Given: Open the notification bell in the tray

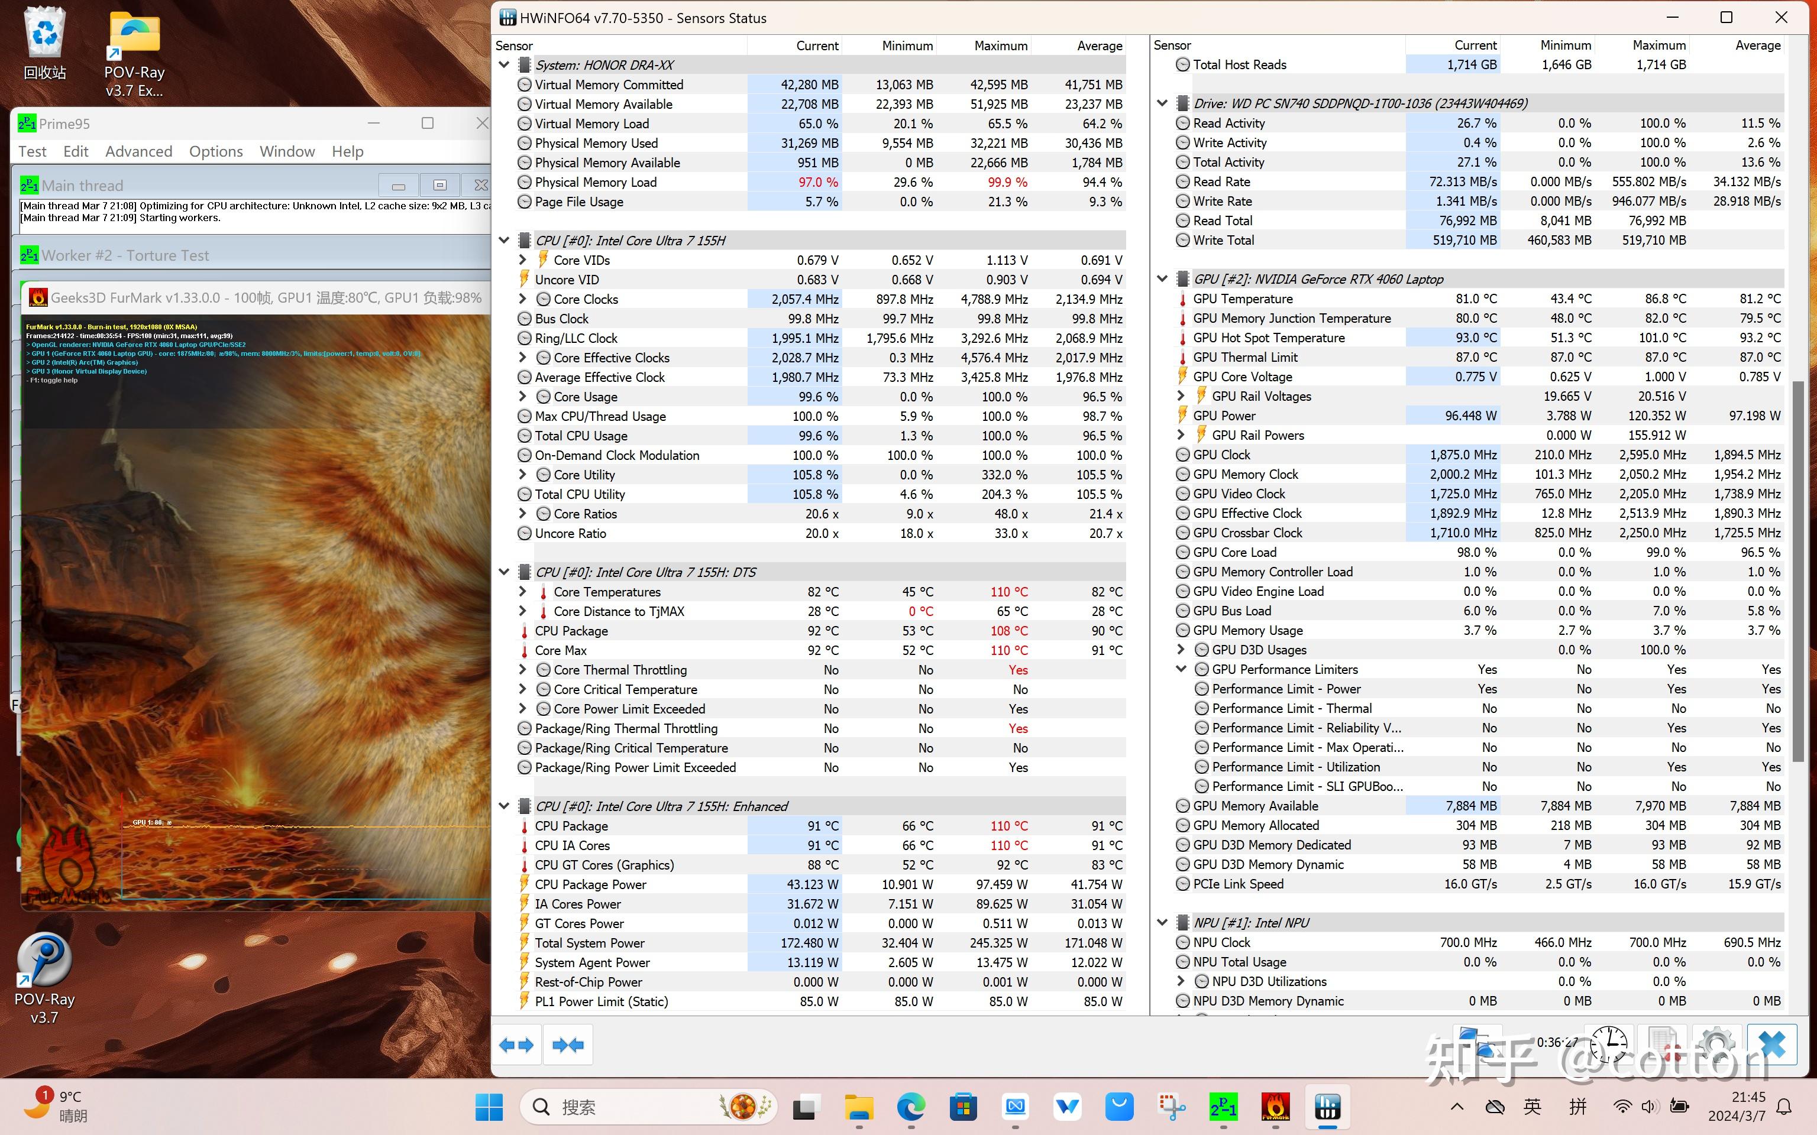Looking at the screenshot, I should (x=1784, y=1107).
